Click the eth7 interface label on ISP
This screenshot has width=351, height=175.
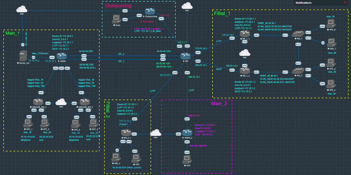pyautogui.click(x=179, y=46)
